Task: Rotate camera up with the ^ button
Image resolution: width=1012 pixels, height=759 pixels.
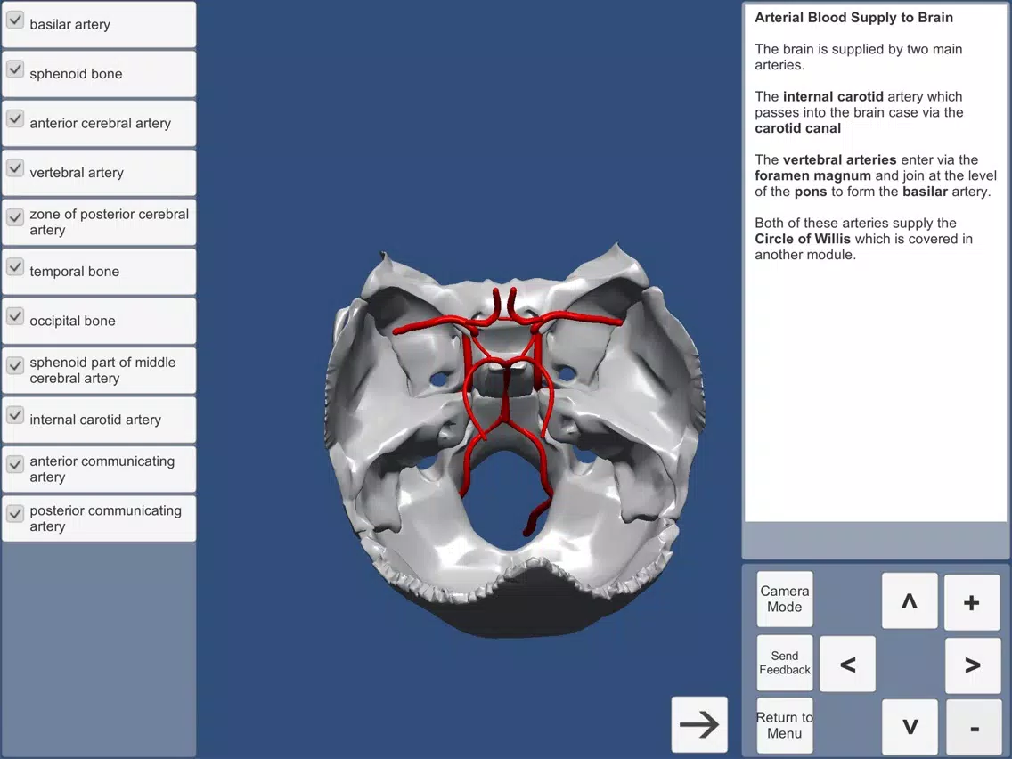Action: (910, 600)
